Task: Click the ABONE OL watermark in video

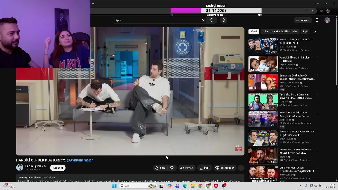Action: click(238, 148)
